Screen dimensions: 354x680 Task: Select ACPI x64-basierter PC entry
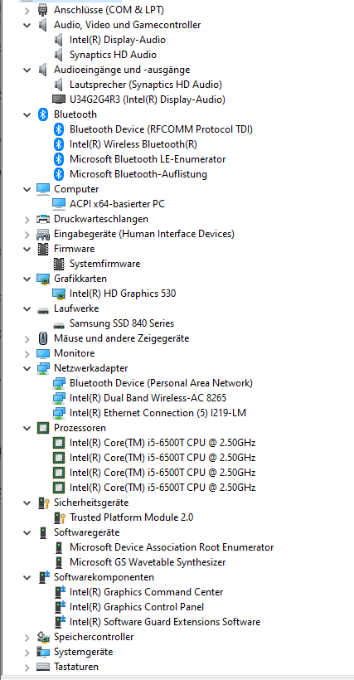pos(117,204)
